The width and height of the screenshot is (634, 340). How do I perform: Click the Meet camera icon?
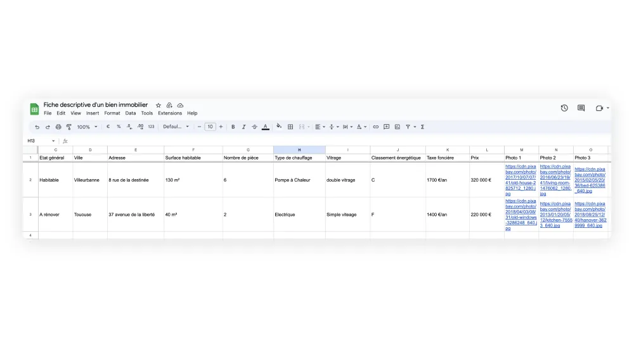click(x=600, y=108)
